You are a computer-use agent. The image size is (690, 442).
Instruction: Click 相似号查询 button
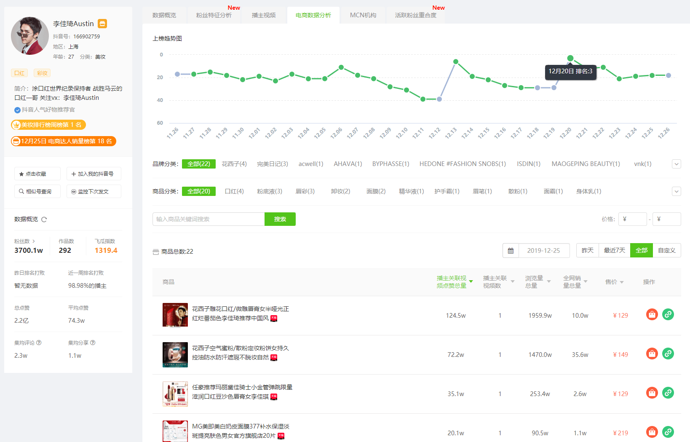point(37,191)
